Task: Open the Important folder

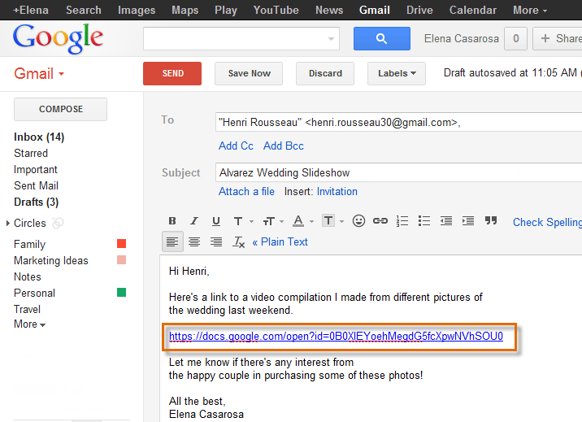Action: (36, 170)
